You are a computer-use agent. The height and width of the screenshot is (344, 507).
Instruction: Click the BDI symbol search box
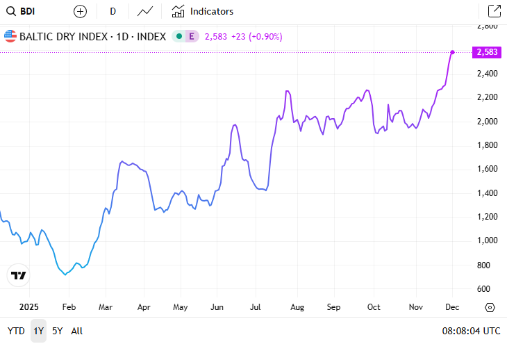28,11
